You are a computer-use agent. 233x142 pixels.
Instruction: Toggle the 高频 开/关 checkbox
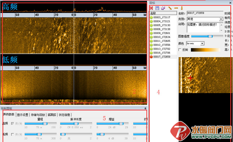pyautogui.click(x=13, y=123)
